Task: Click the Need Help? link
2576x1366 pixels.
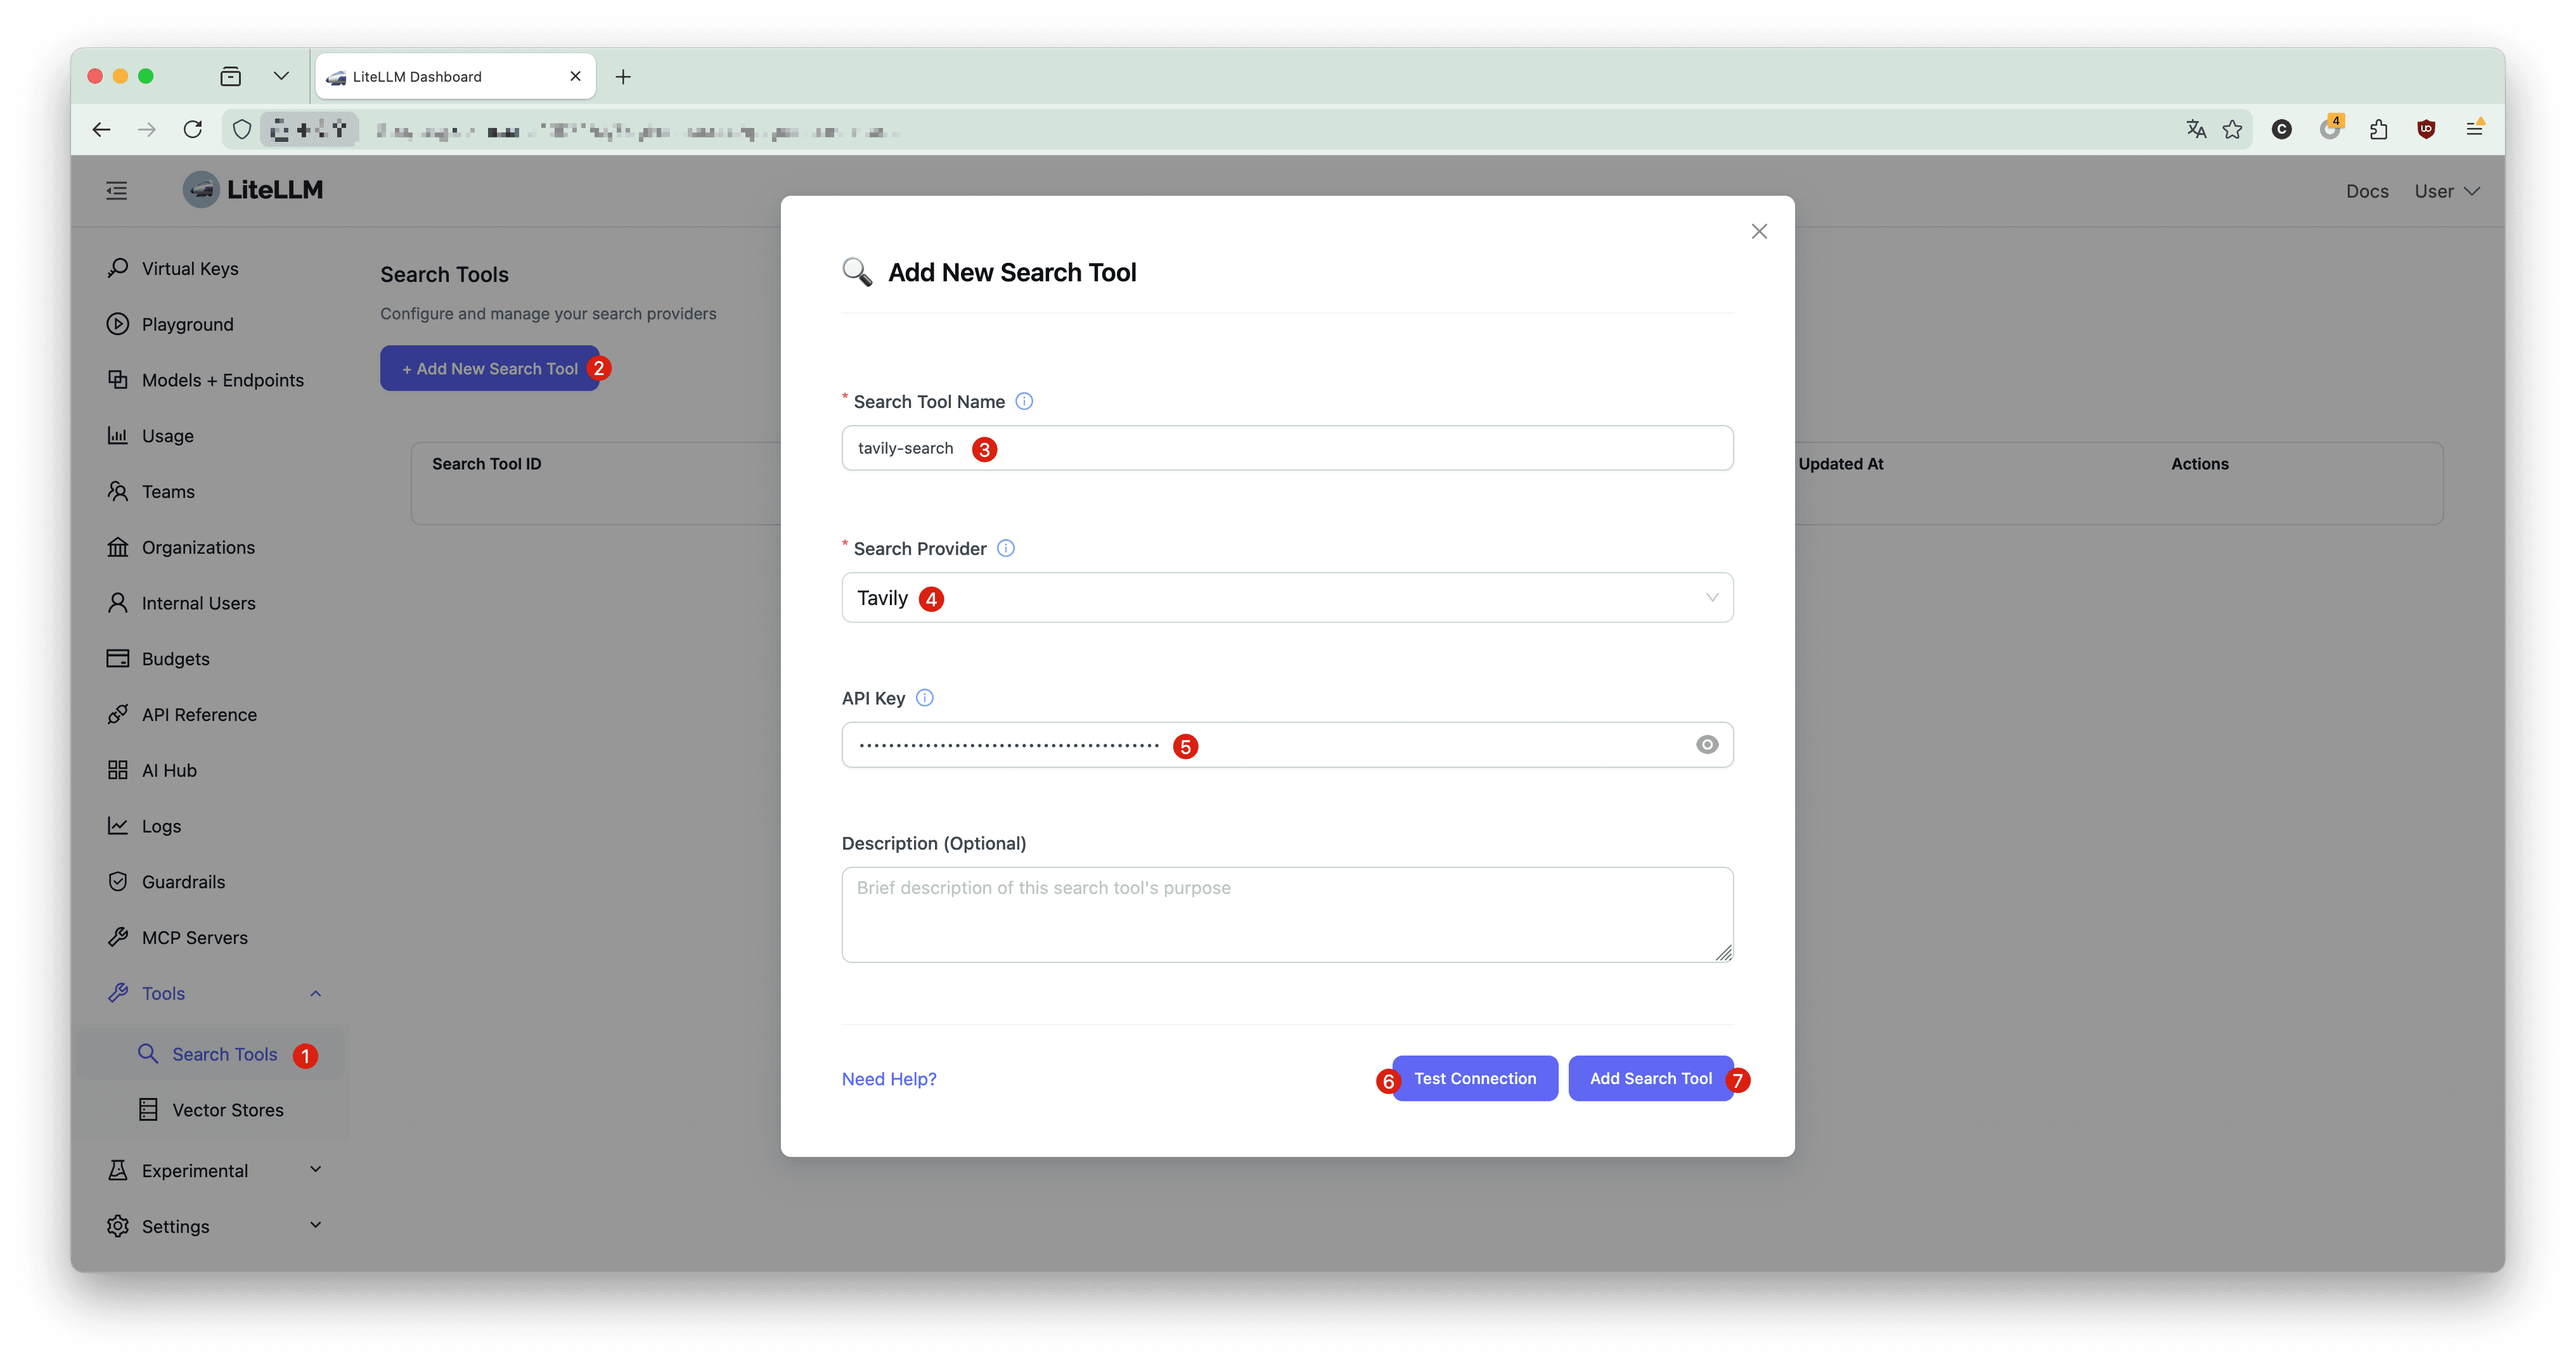Action: tap(889, 1078)
